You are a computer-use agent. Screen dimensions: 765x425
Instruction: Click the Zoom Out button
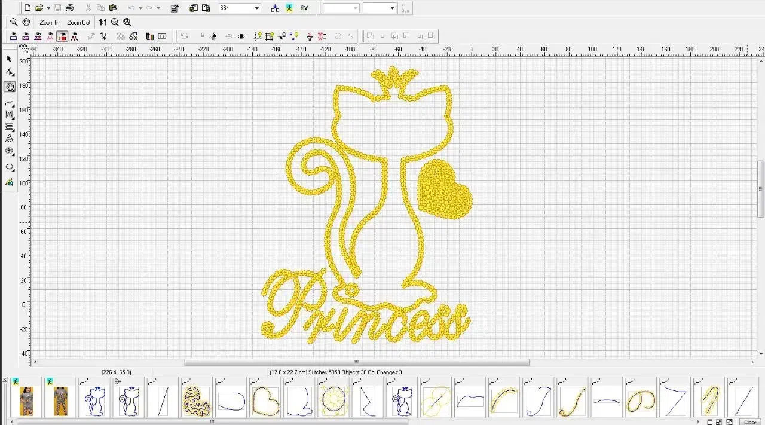(x=78, y=23)
